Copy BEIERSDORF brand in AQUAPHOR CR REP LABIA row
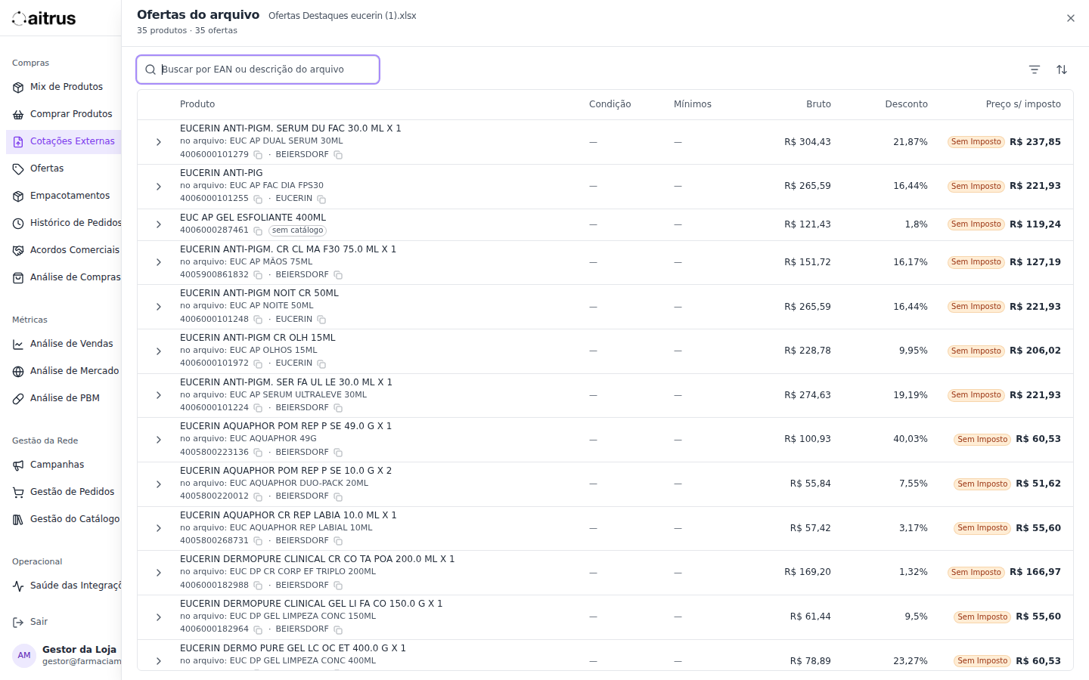 point(338,541)
